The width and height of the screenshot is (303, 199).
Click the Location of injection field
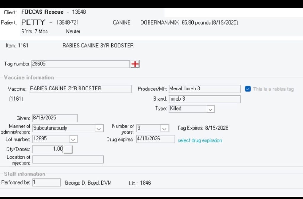pos(68,159)
